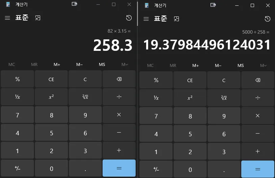This screenshot has width=275, height=178.
Task: Open navigation menu in right calculator
Action: pyautogui.click(x=146, y=19)
